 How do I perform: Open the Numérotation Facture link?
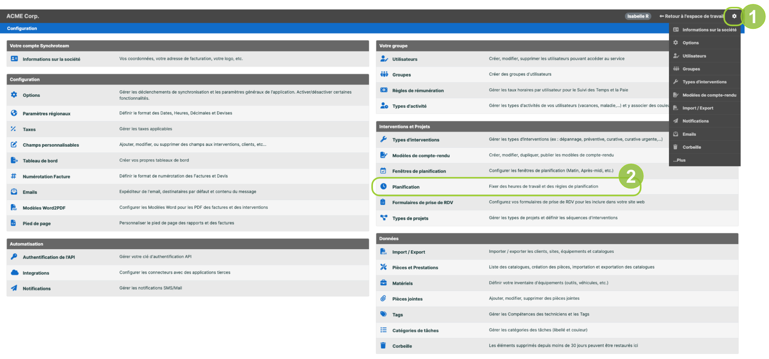tap(46, 177)
